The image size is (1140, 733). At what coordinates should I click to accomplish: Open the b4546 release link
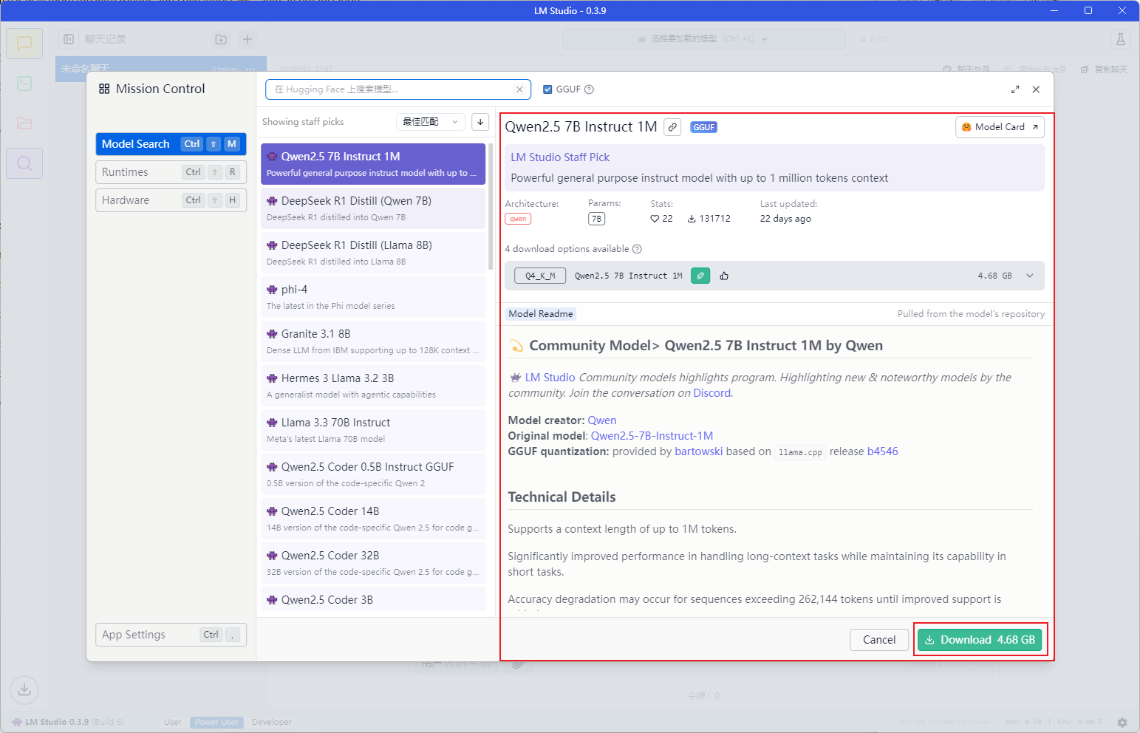pyautogui.click(x=882, y=451)
